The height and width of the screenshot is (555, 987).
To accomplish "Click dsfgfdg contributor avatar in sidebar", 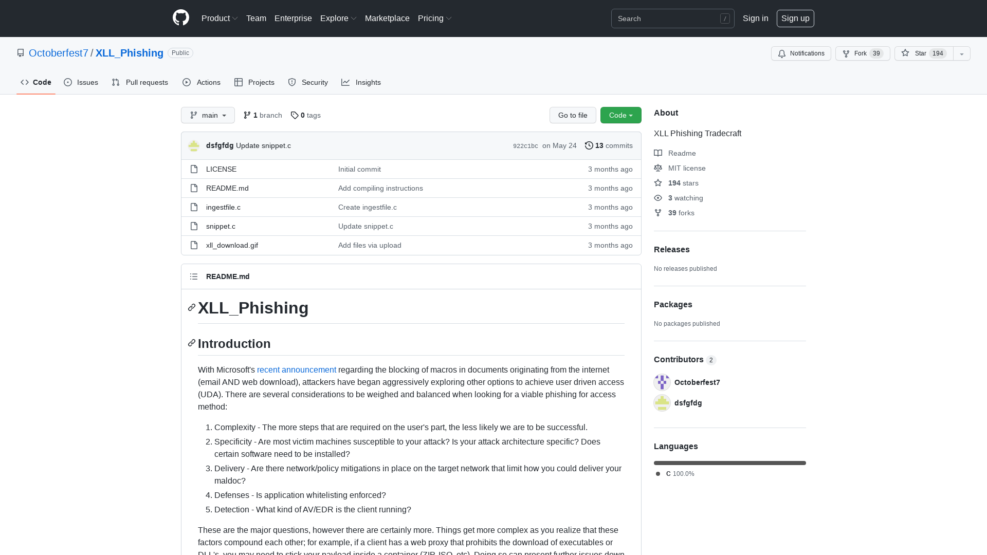I will point(662,403).
